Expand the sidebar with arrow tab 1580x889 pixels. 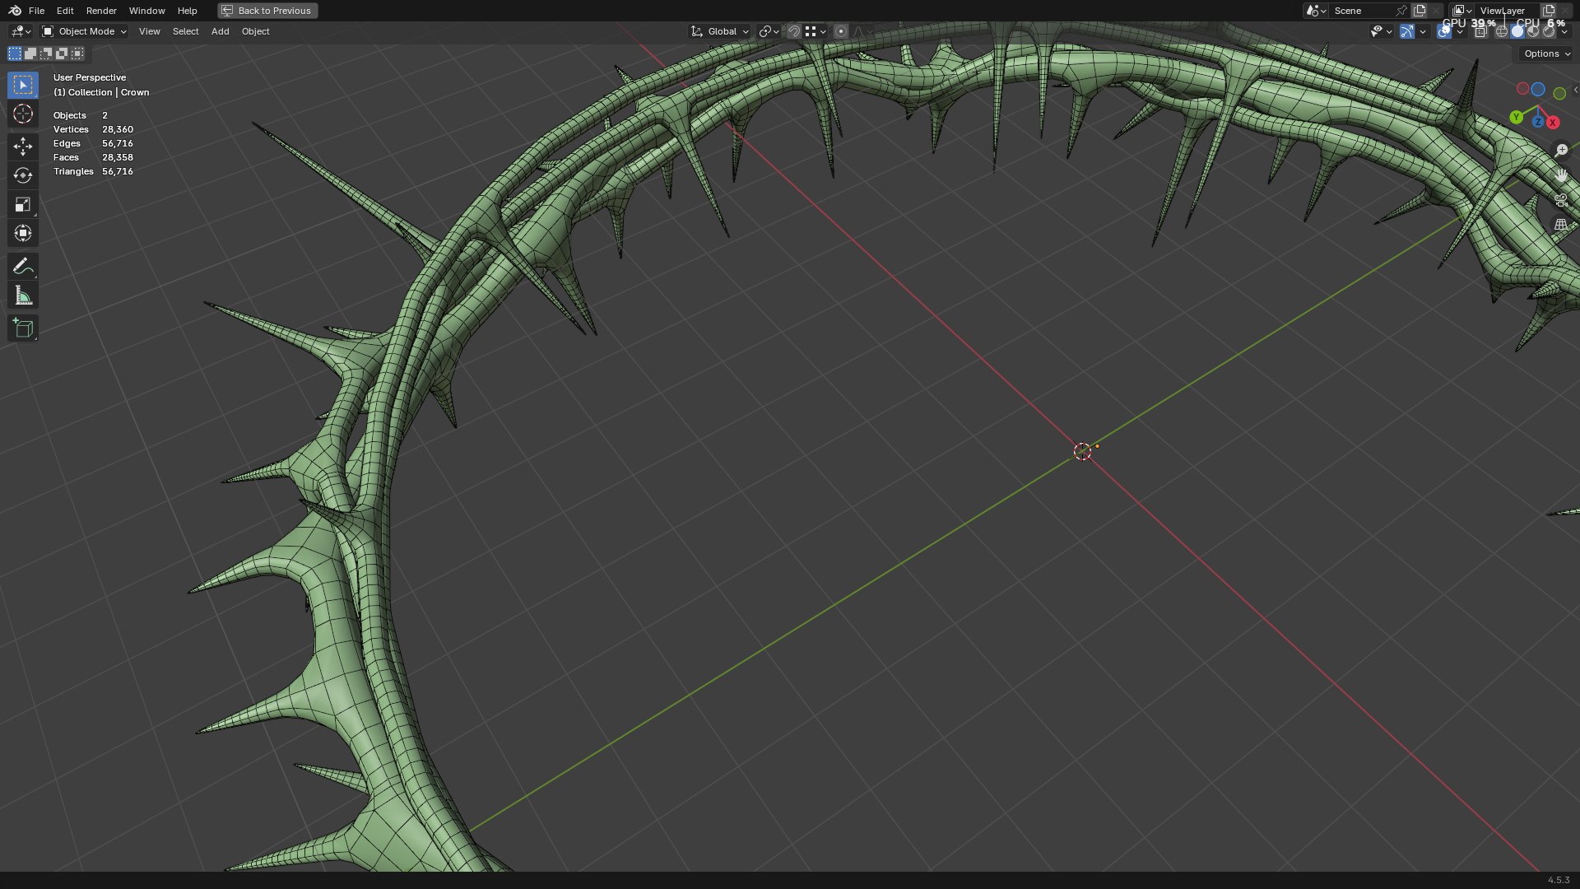coord(1575,90)
